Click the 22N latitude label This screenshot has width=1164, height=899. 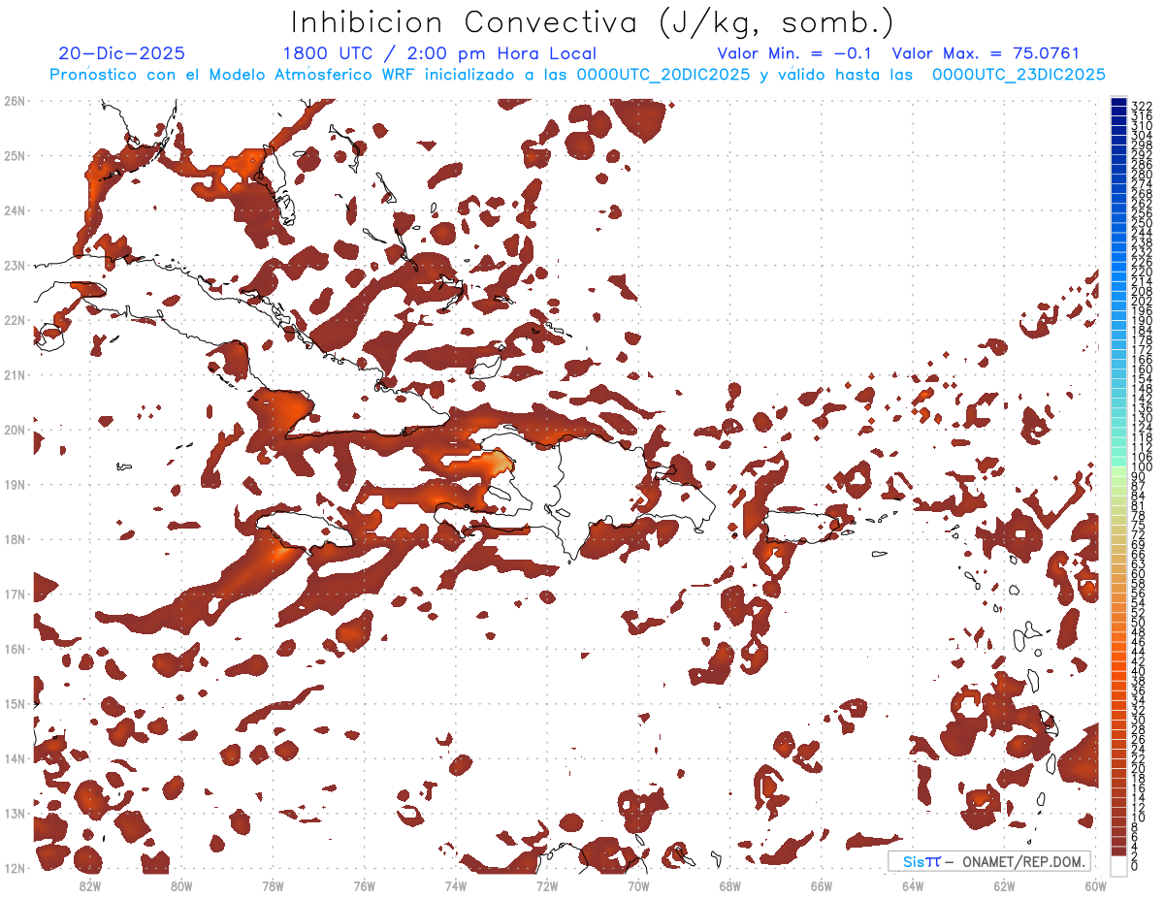[x=15, y=320]
